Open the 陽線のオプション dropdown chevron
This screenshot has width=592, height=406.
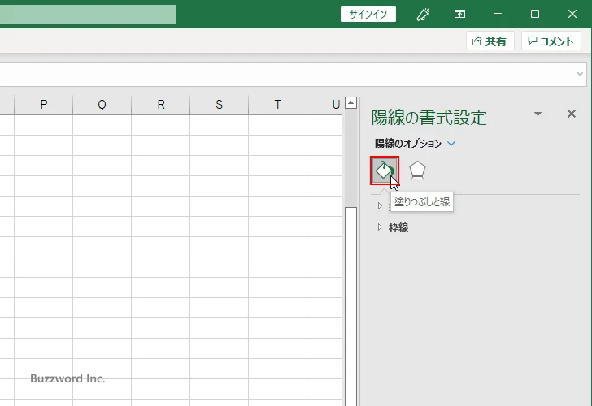[x=451, y=144]
